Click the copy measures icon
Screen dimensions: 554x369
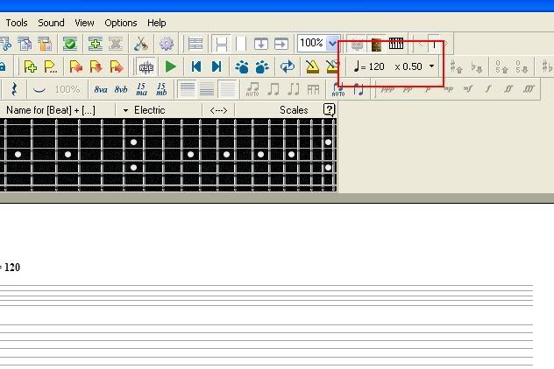[x=25, y=44]
